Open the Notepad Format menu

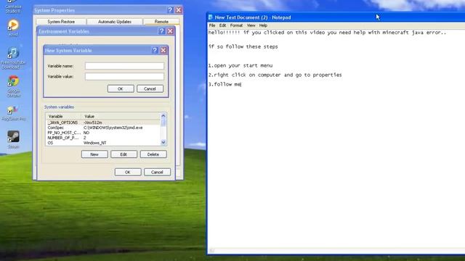click(236, 25)
